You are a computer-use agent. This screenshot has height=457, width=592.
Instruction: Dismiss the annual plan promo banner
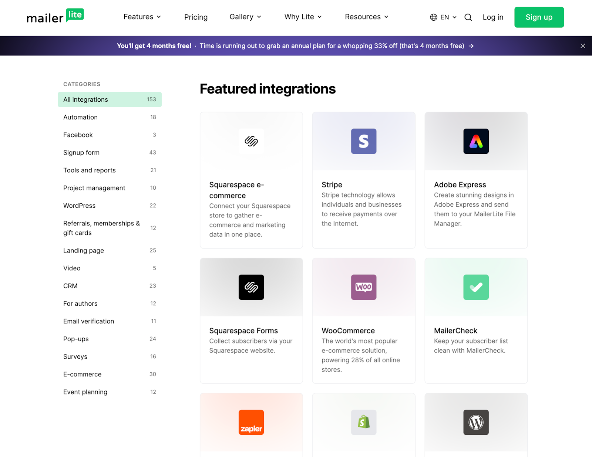pyautogui.click(x=583, y=45)
